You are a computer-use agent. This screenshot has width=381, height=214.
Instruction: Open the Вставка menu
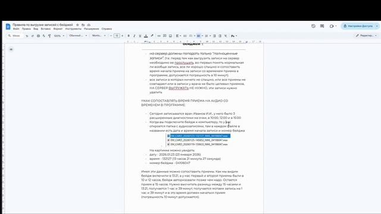coord(46,29)
